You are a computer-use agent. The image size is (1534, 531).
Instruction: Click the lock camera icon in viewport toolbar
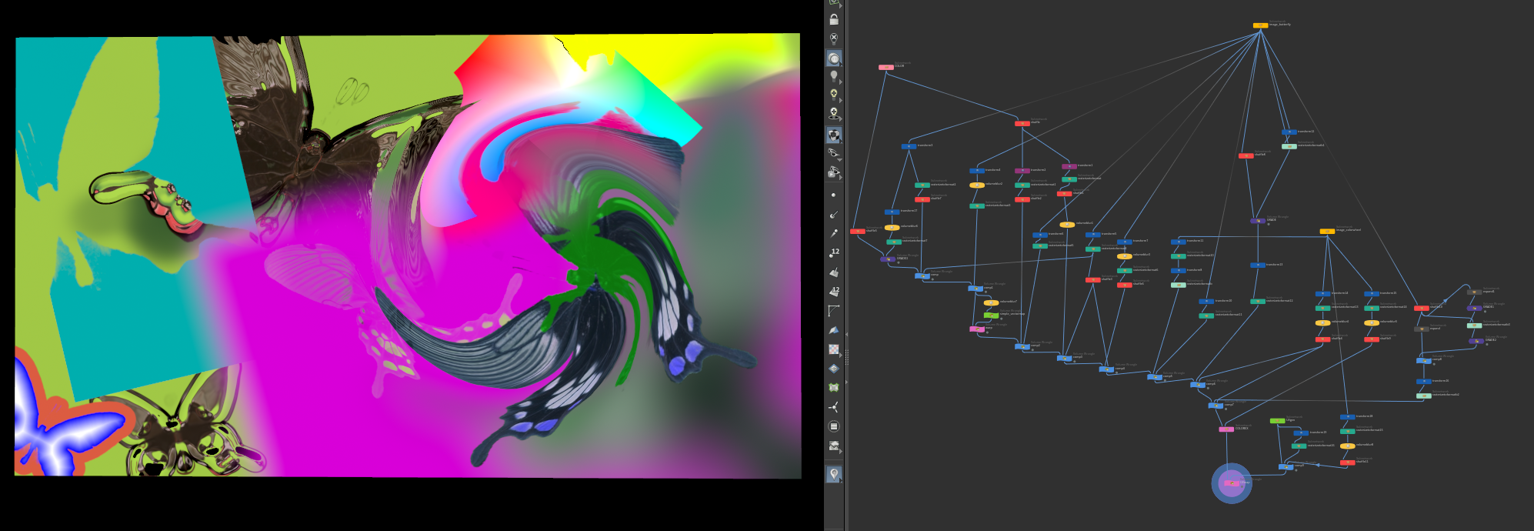point(833,20)
